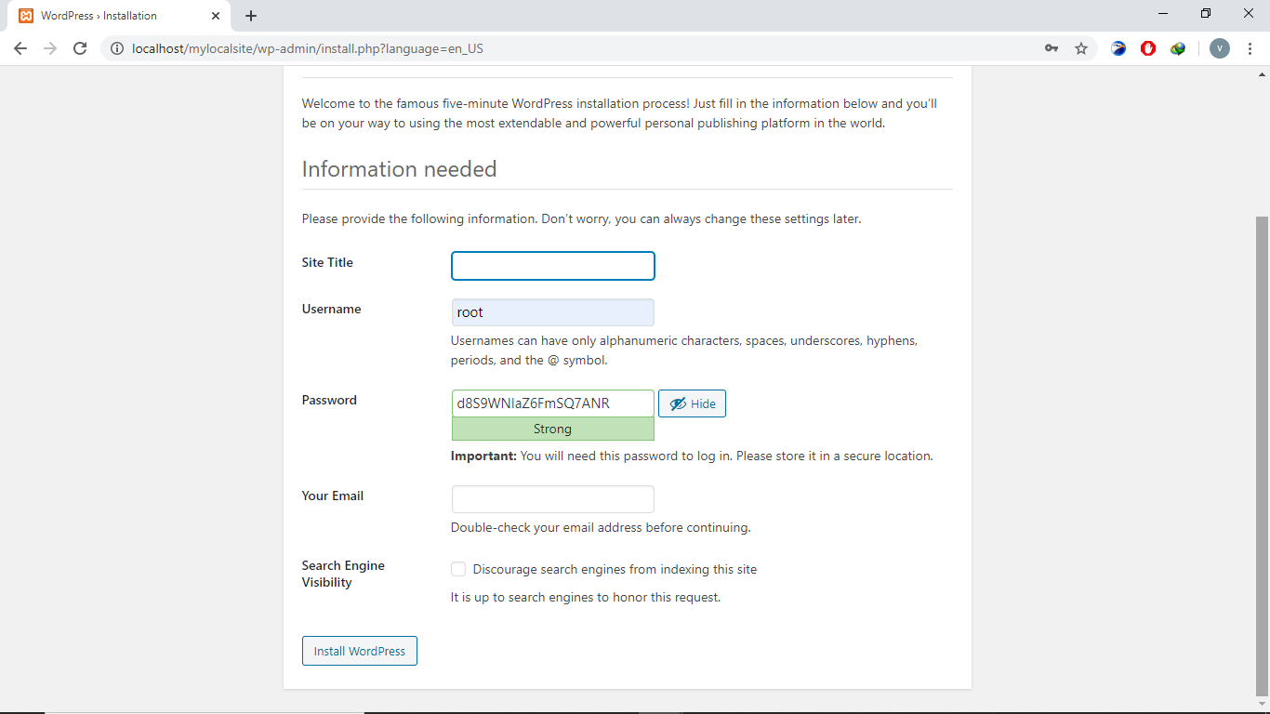
Task: Open saved passwords key icon
Action: [x=1052, y=48]
